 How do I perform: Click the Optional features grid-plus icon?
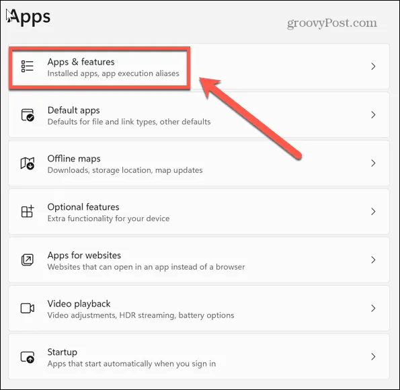[x=28, y=211]
